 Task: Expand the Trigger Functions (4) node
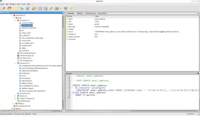15,99
